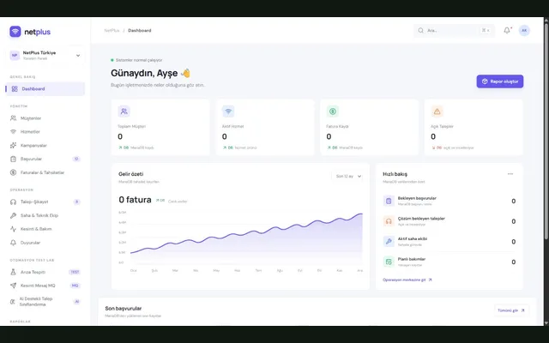Click the Başvurular clipboard sidebar icon
Screen dimensions: 549x343
click(x=14, y=159)
